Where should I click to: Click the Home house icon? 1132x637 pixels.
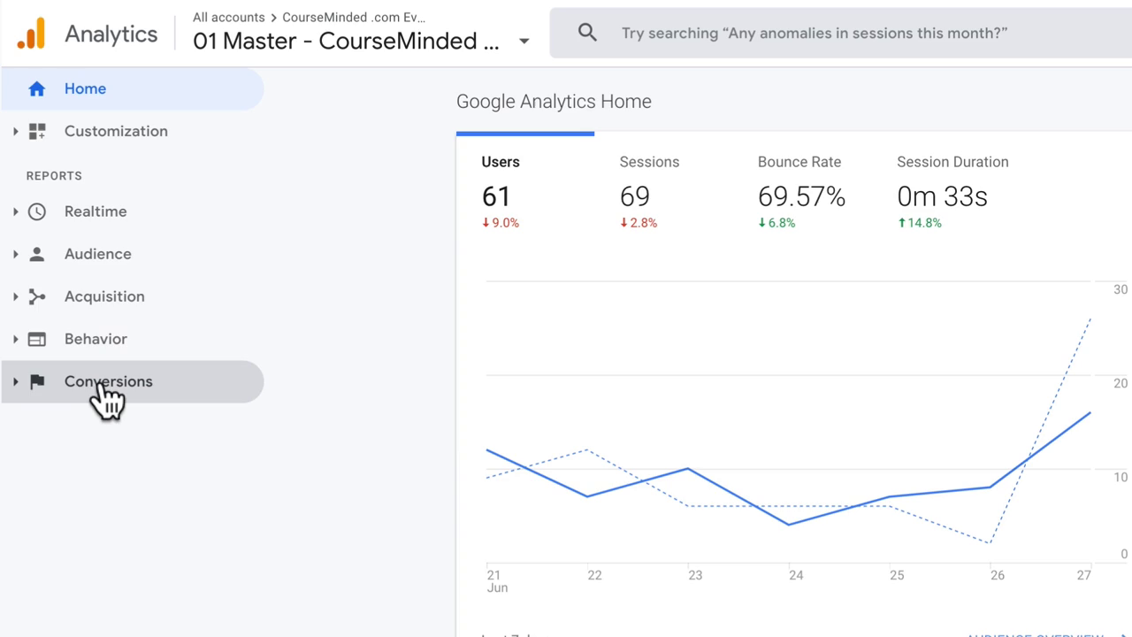tap(36, 88)
